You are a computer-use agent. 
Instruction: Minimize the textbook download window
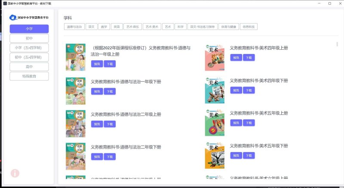tap(319, 3)
